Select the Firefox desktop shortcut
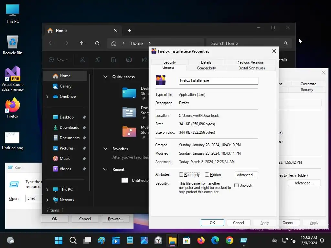 coord(13,108)
